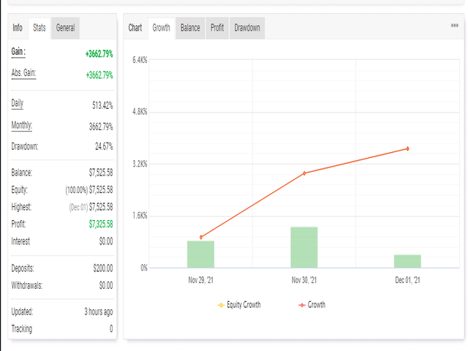
Task: Select the Withdrawals value $0.00
Action: (x=106, y=285)
